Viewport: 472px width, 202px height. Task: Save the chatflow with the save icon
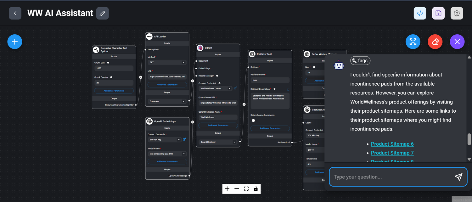click(438, 13)
